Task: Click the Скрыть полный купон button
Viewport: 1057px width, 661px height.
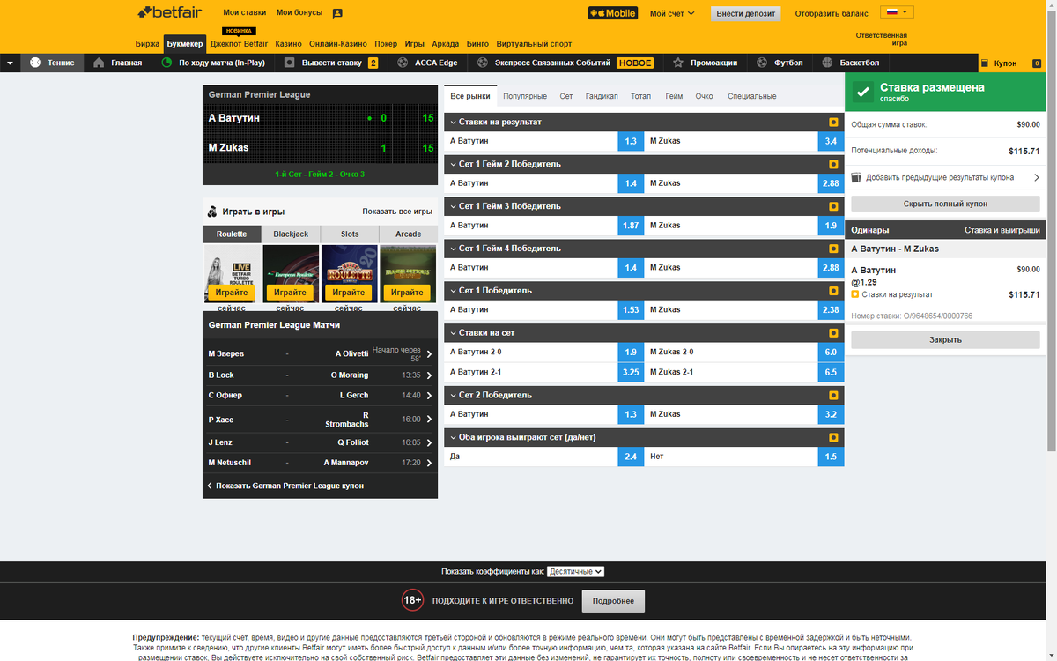Action: tap(945, 204)
